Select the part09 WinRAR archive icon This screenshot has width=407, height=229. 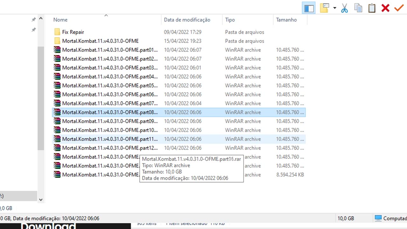pyautogui.click(x=57, y=121)
